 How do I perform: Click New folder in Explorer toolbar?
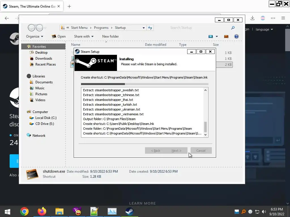(x=110, y=36)
